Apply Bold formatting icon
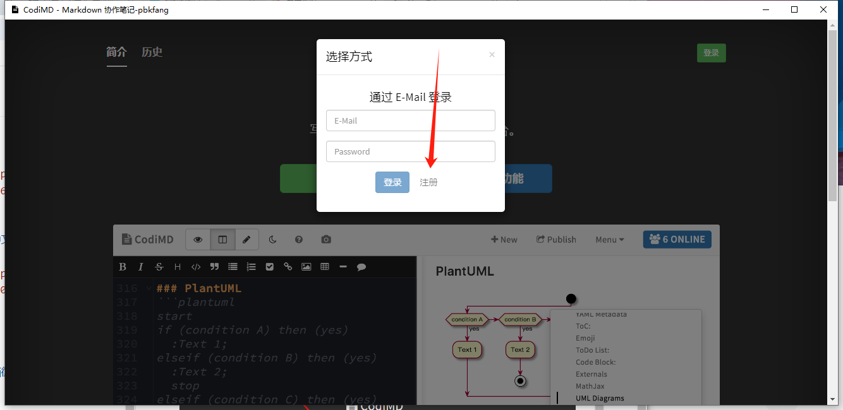This screenshot has height=410, width=843. coord(123,267)
